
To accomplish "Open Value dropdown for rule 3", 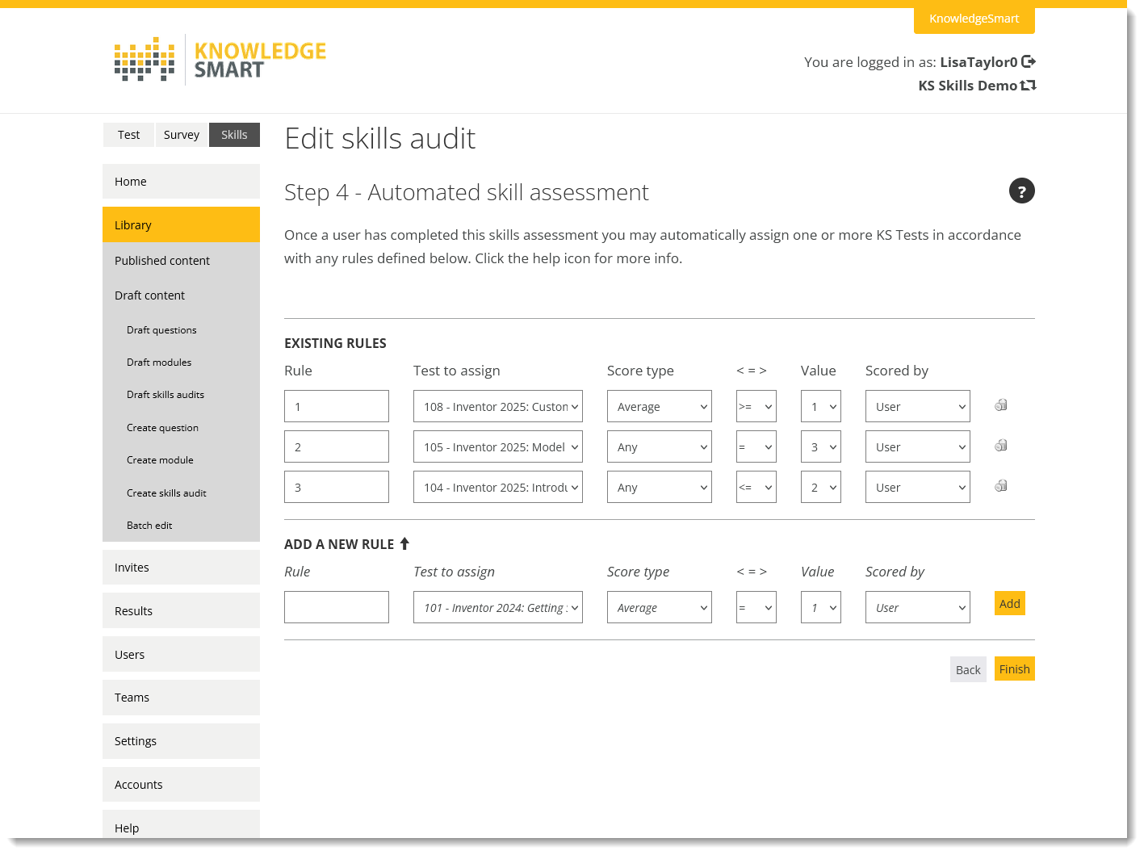I will [x=821, y=487].
